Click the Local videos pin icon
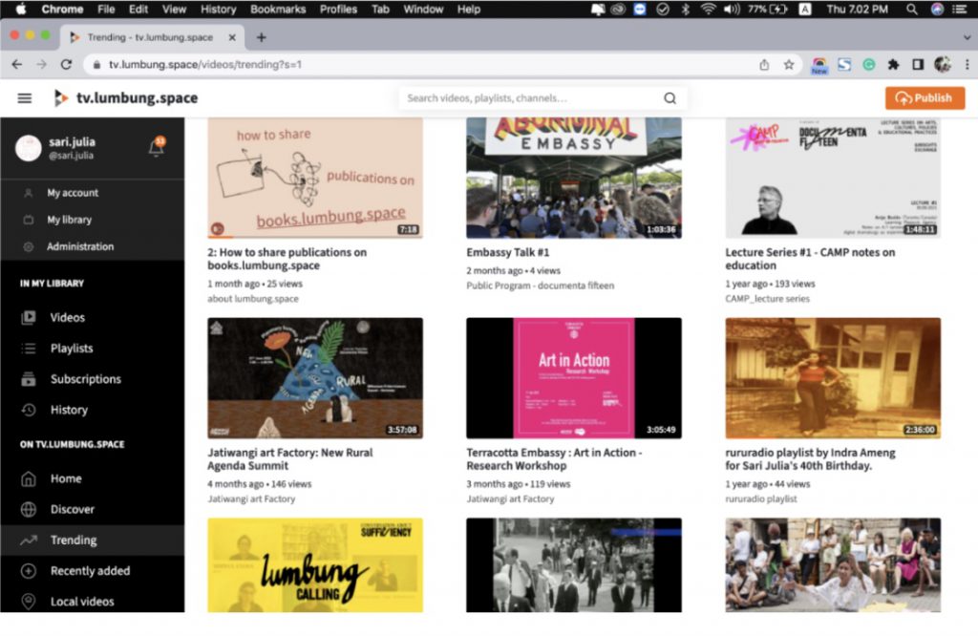This screenshot has width=978, height=636. 29,601
